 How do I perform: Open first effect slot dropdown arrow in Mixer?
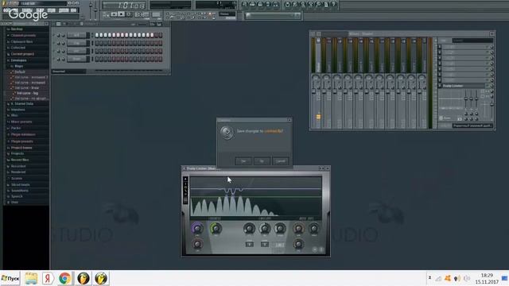point(440,47)
